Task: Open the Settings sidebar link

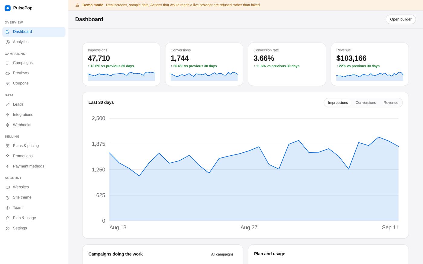Action: pyautogui.click(x=34, y=228)
